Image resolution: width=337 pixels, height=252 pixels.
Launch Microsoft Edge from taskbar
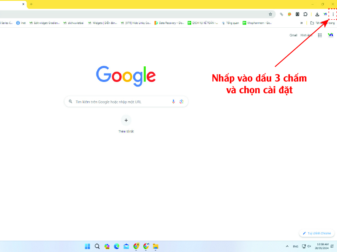pyautogui.click(x=117, y=247)
